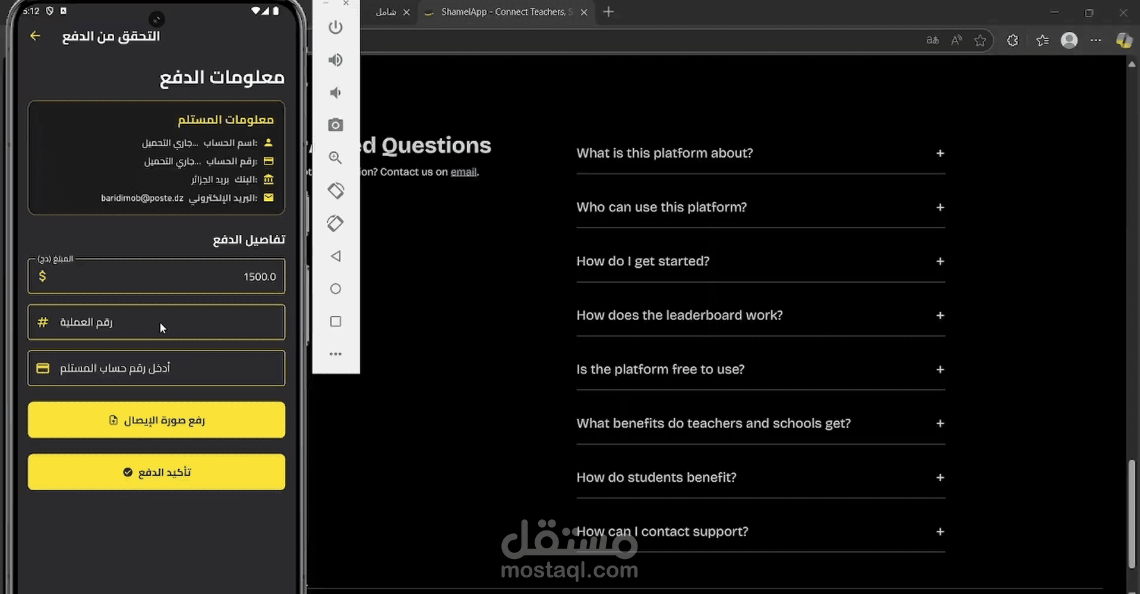This screenshot has height=594, width=1140.
Task: Click the 'معلومات المستلم' recipient info heading
Action: [x=226, y=119]
